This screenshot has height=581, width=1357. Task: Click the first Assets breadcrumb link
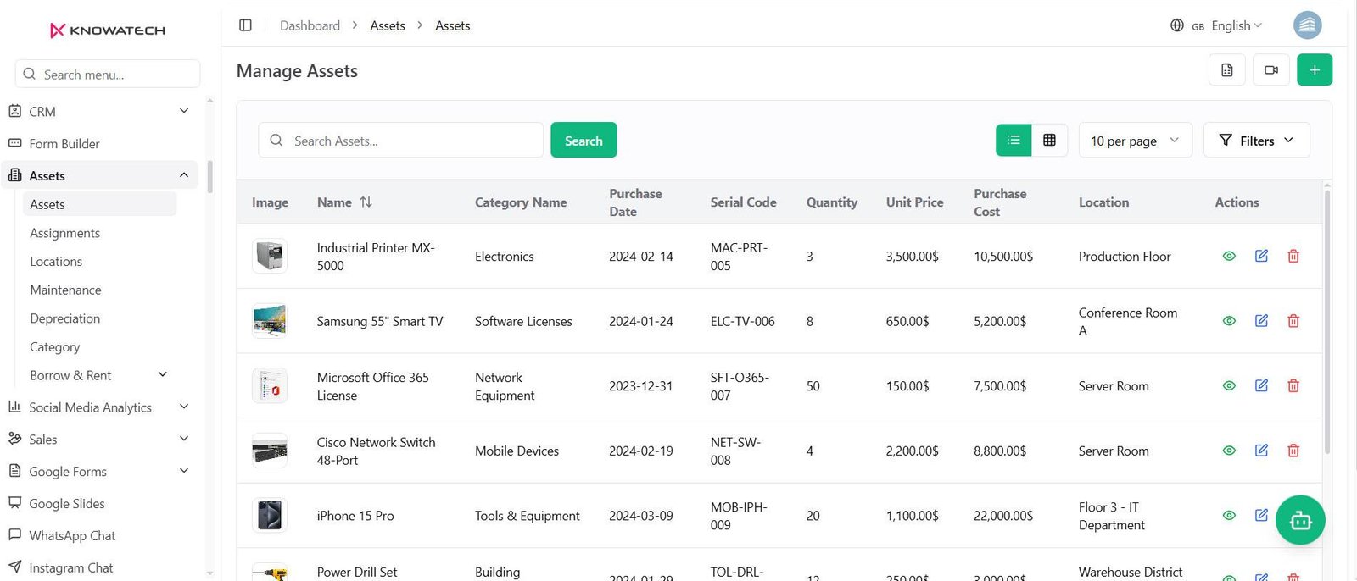click(x=388, y=25)
